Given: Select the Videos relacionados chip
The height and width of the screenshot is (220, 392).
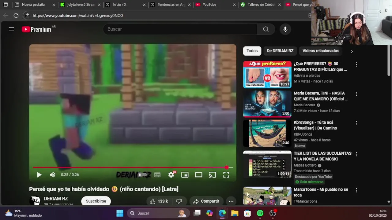Looking at the screenshot, I should (321, 51).
